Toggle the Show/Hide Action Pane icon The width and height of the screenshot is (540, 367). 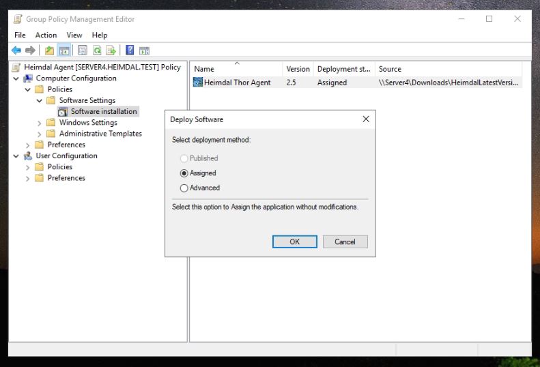[x=144, y=51]
